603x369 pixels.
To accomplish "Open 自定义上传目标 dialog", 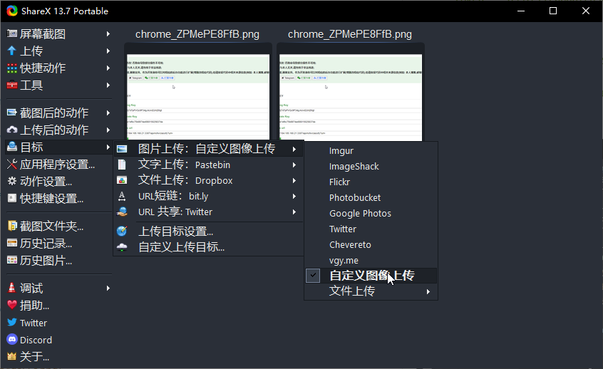I will coord(181,247).
